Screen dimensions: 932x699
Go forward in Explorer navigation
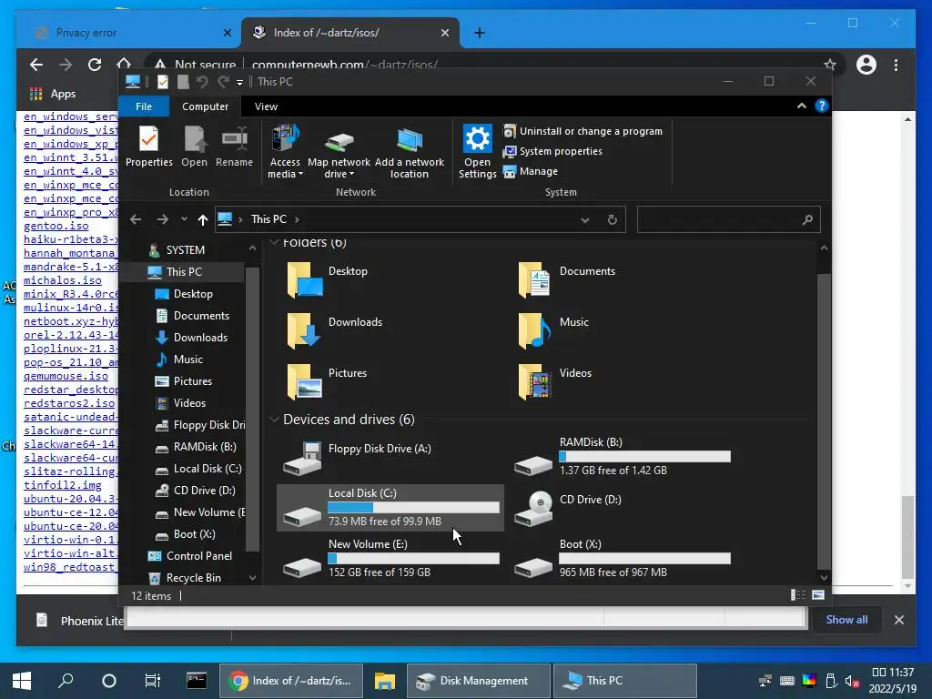pyautogui.click(x=162, y=219)
